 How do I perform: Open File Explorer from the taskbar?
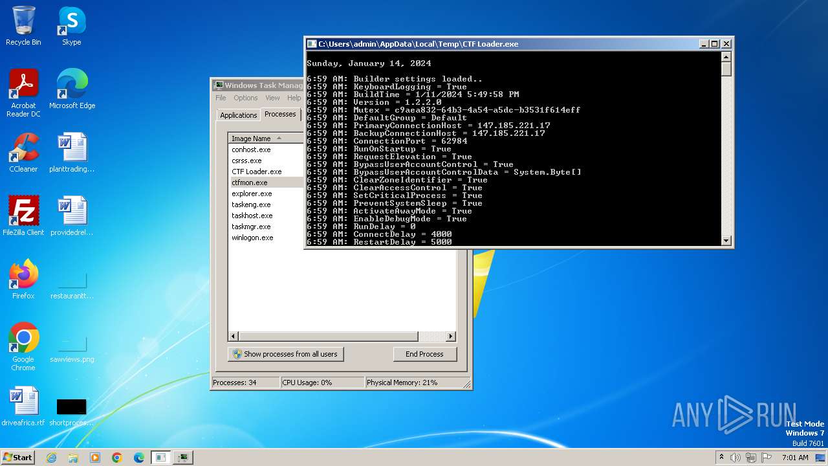(x=73, y=458)
